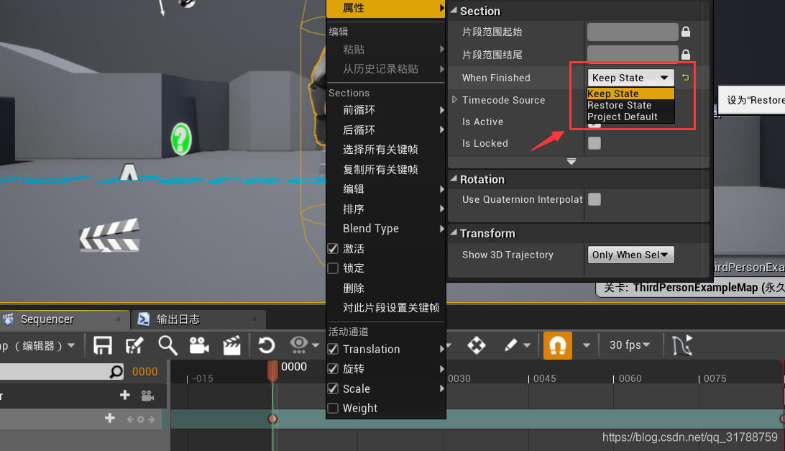Select Restore State option
785x451 pixels.
pos(631,105)
